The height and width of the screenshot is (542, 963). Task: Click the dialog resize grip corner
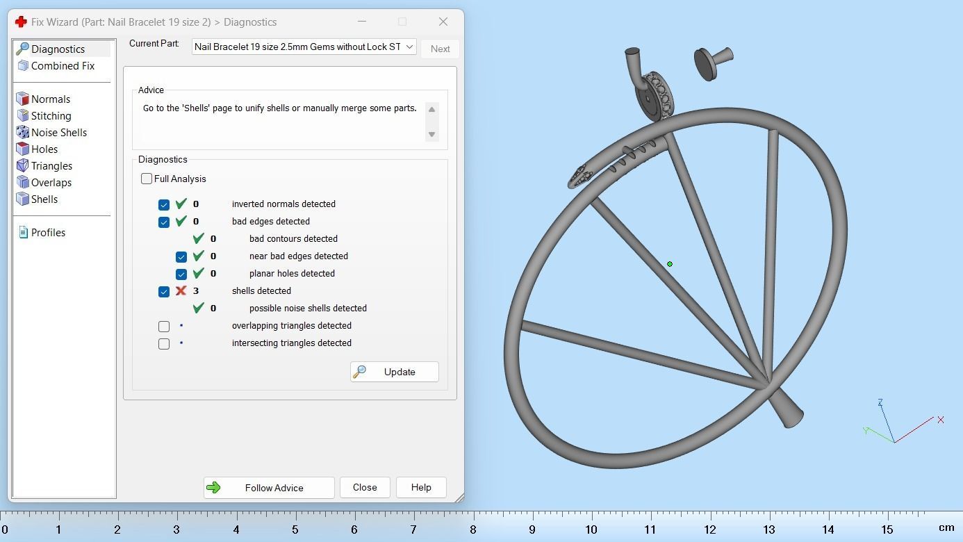tap(459, 498)
